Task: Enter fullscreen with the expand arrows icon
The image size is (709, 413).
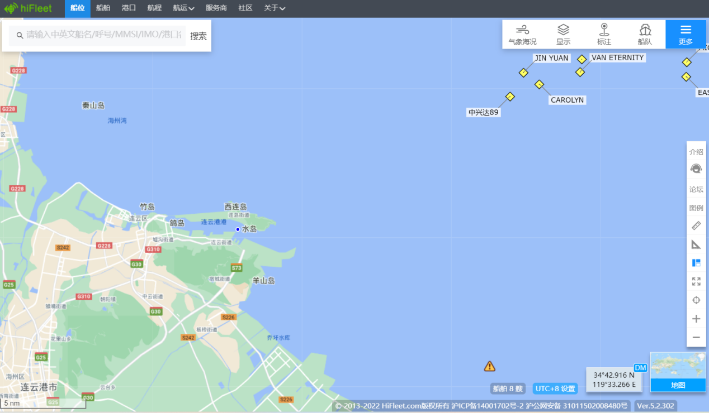Action: 696,282
